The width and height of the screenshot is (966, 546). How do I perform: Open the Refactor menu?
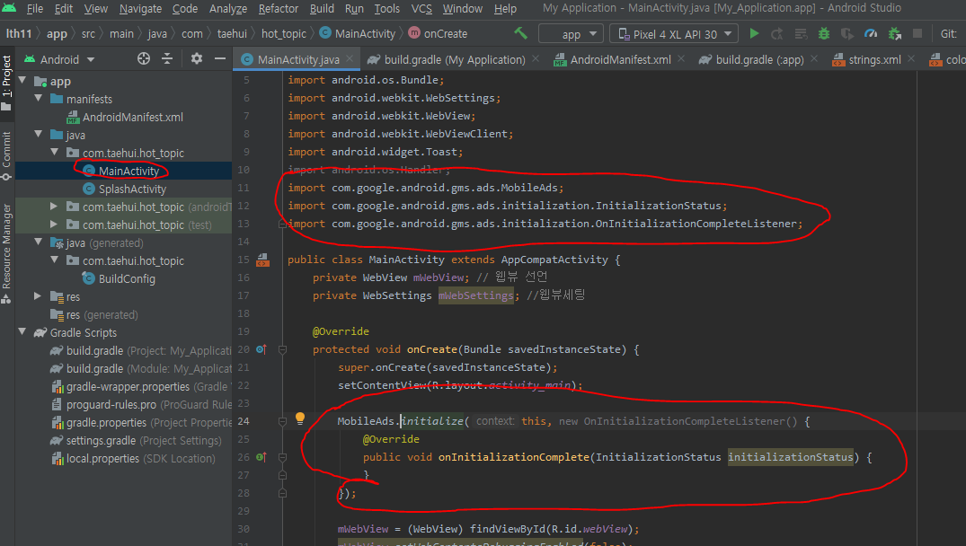point(279,9)
